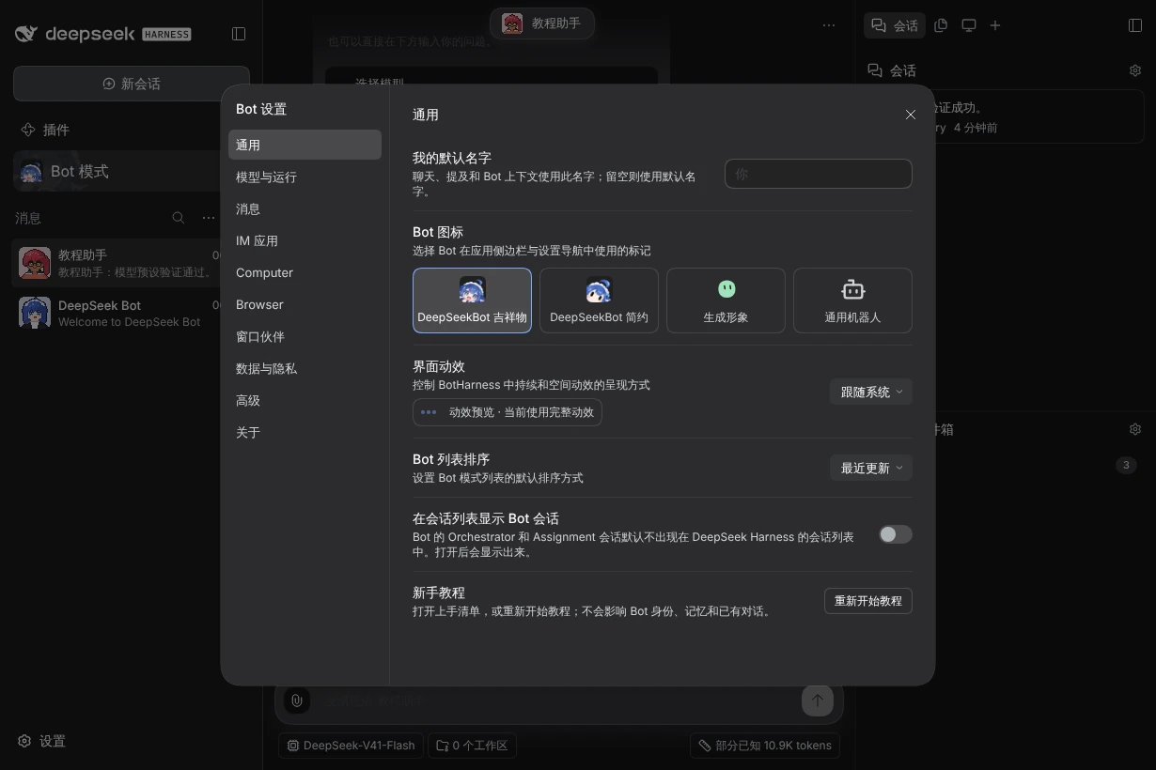1156x770 pixels.
Task: Open the conversation from 4 分钟前
Action: click(1039, 117)
